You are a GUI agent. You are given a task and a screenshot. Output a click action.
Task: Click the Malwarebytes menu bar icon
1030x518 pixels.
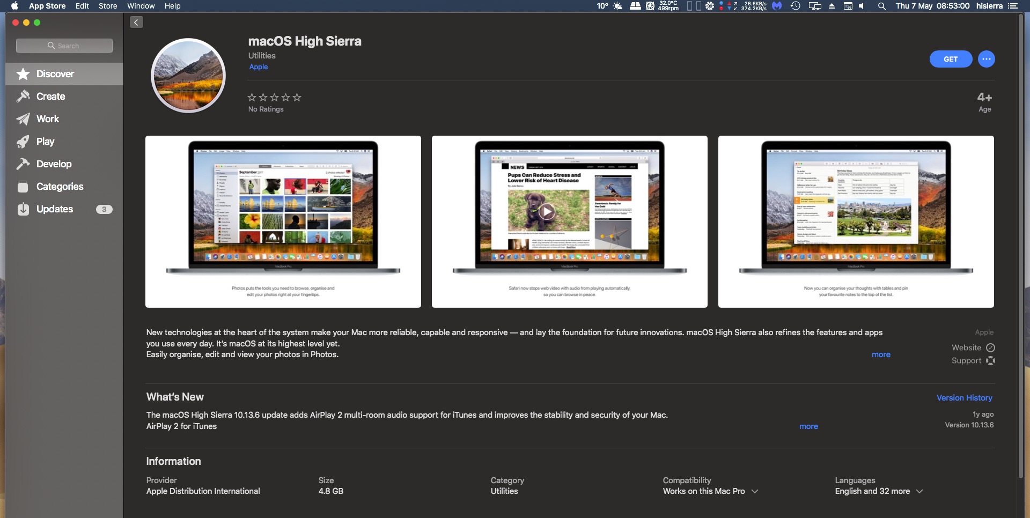click(x=777, y=6)
